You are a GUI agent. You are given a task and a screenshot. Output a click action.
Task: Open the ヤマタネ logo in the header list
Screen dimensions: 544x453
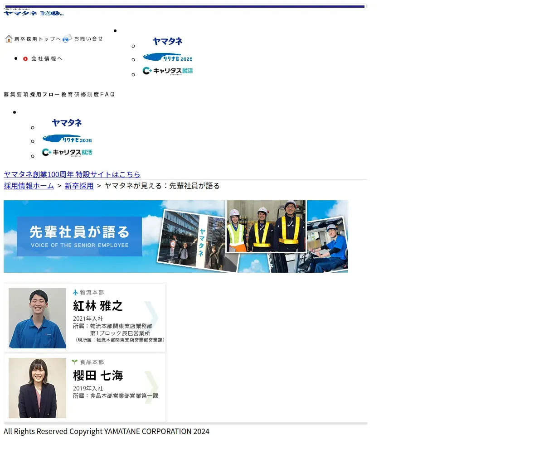(x=168, y=41)
